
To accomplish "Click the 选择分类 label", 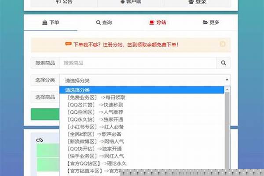I will pyautogui.click(x=45, y=80).
